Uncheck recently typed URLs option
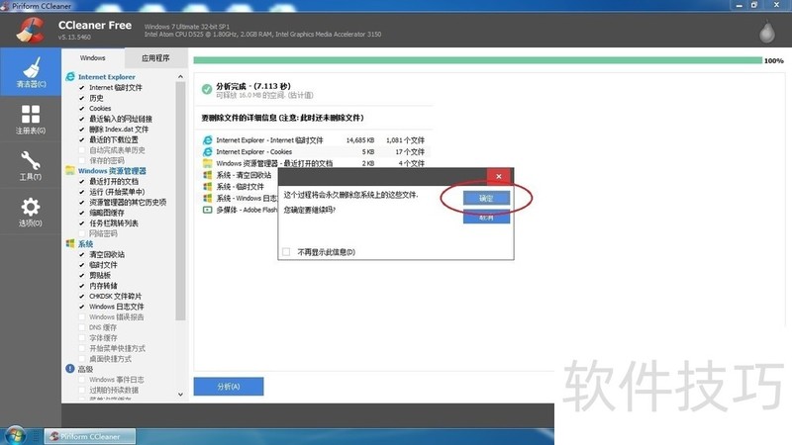This screenshot has height=445, width=792. (82, 119)
